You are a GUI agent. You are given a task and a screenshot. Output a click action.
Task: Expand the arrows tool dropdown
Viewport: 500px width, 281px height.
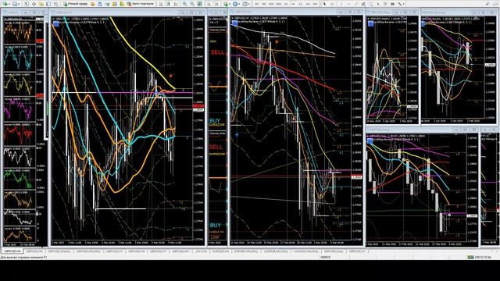pos(404,4)
